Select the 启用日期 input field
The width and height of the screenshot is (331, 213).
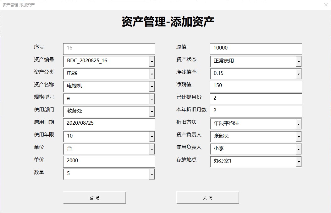click(x=109, y=124)
